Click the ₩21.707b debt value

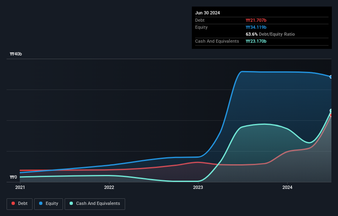point(256,20)
